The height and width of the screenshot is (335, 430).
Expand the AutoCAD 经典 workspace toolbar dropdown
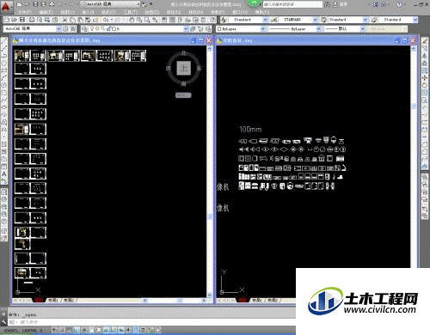(x=58, y=29)
